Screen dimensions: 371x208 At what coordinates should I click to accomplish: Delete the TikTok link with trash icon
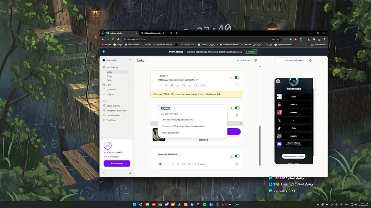[237, 85]
